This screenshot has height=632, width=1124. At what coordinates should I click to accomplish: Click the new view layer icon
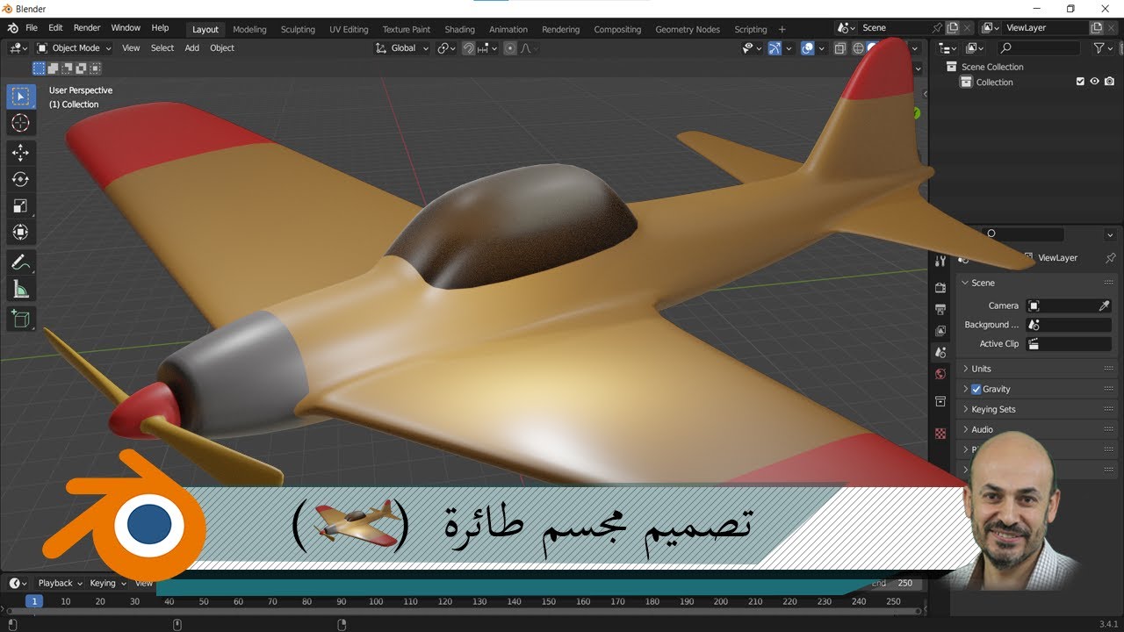1096,28
